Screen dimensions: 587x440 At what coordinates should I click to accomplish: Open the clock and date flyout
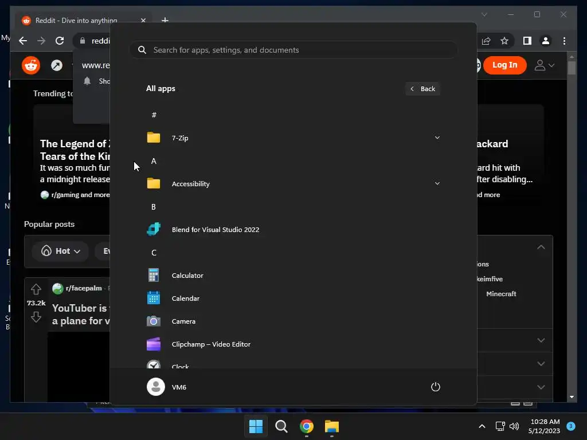click(544, 426)
